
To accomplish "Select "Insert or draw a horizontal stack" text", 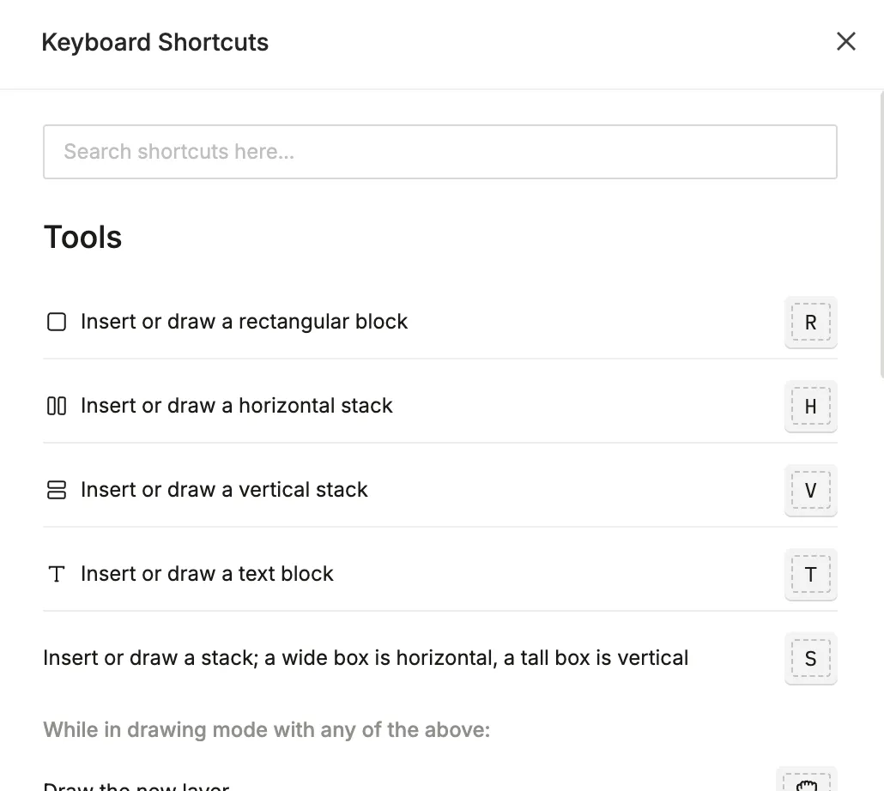I will coord(236,406).
